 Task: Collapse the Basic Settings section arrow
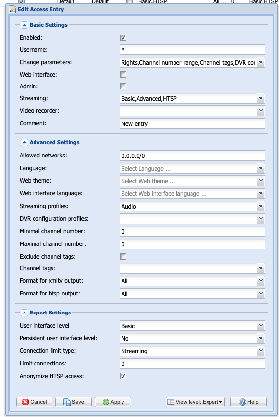pos(24,25)
